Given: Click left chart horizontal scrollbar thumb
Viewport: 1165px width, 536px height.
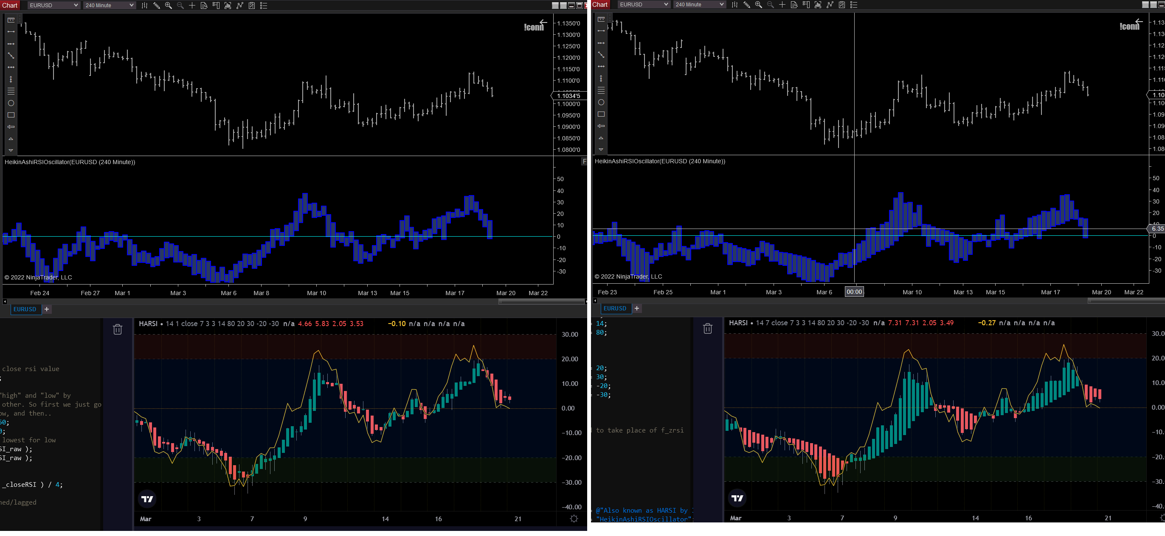Looking at the screenshot, I should [542, 301].
